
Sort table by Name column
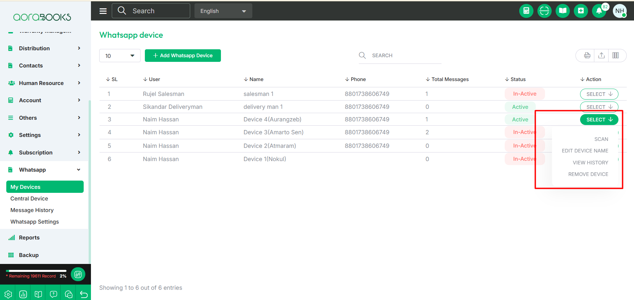point(254,79)
